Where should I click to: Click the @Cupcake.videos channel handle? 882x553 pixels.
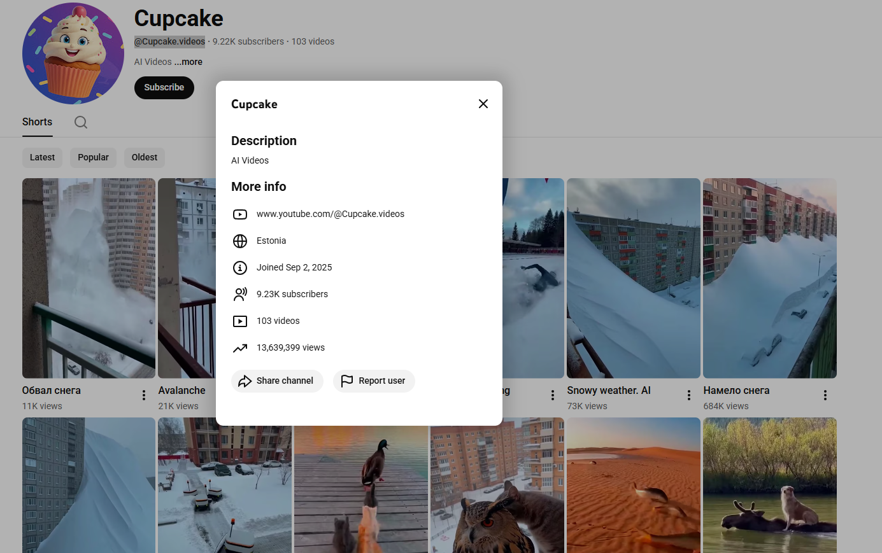click(x=169, y=41)
